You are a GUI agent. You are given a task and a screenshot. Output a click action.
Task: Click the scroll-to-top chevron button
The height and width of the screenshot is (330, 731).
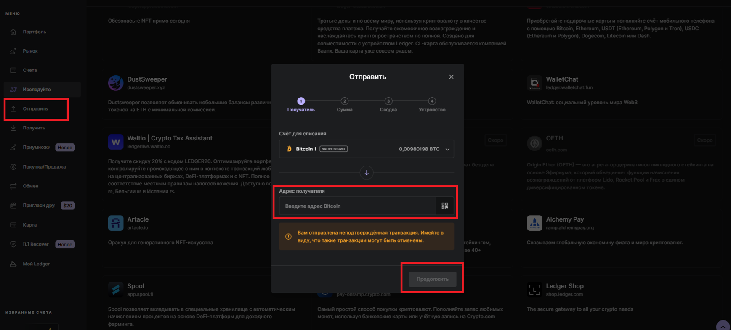point(723,326)
